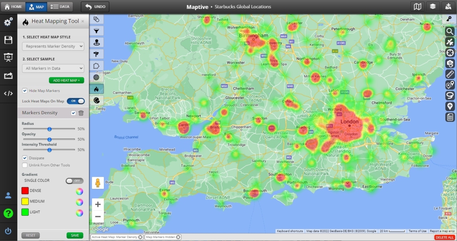
Task: Open the Heat Mapping tool flame icon
Action: click(x=96, y=89)
